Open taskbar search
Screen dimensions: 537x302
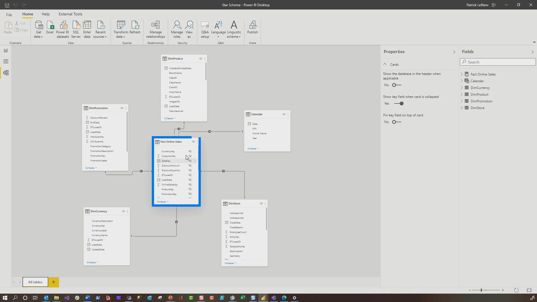(15, 298)
